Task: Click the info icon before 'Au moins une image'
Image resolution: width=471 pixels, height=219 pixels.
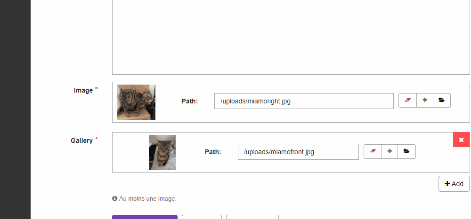Action: pos(114,199)
